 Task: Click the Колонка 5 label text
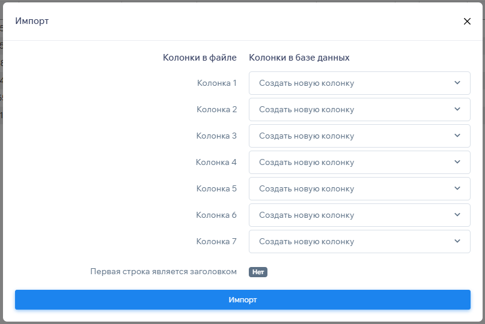216,188
